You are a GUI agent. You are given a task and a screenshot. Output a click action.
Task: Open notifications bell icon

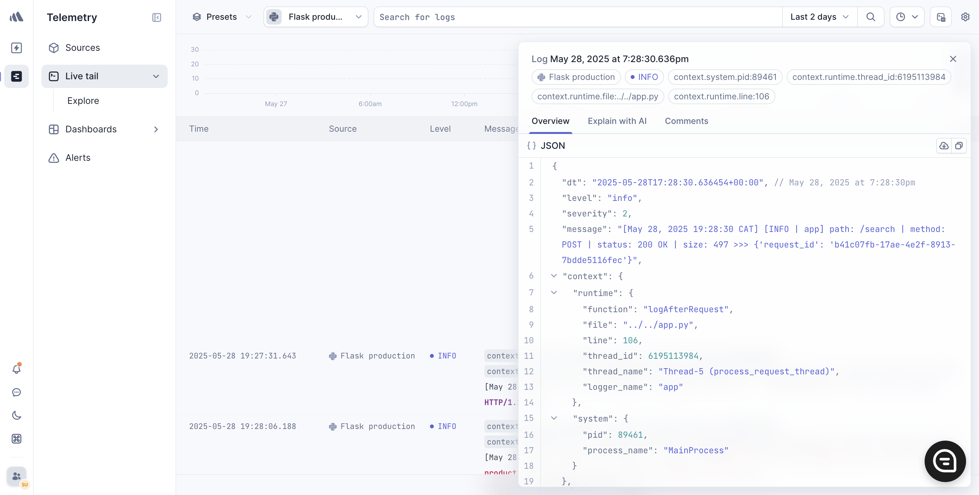(x=16, y=369)
